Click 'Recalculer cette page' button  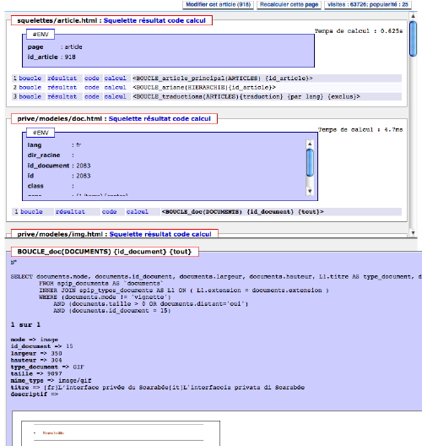click(x=289, y=5)
